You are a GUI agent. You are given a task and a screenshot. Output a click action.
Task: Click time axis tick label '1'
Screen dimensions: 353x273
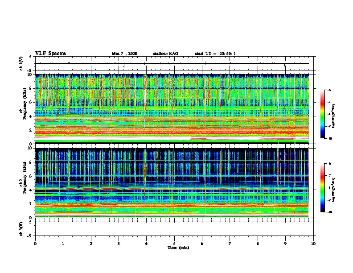pyautogui.click(x=63, y=244)
